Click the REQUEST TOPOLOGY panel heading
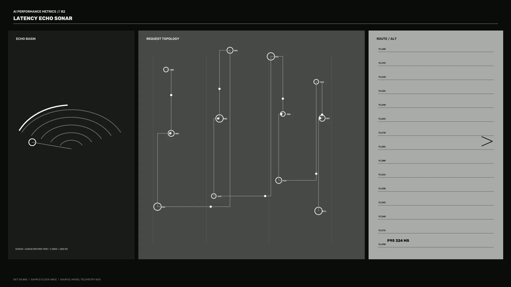Viewport: 511px width, 287px height. point(163,39)
